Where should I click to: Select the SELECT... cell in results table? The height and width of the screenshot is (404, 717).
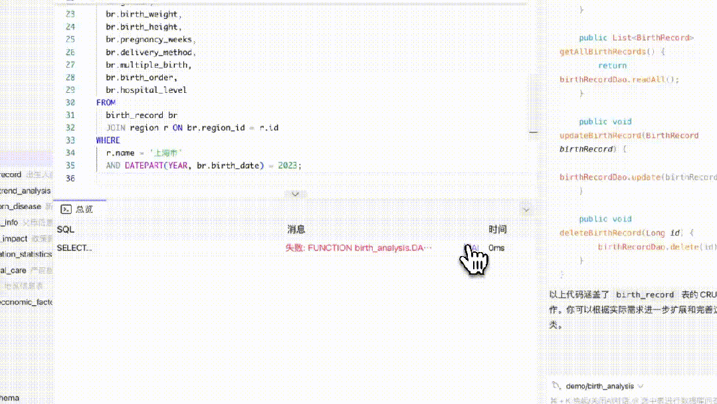[x=74, y=248]
